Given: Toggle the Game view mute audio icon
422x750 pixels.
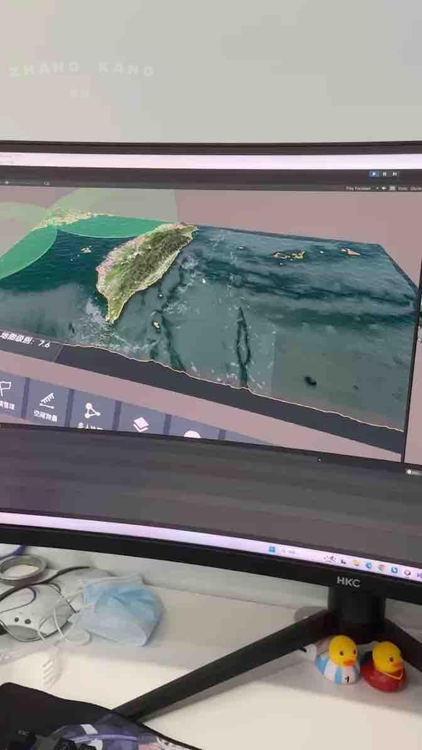Looking at the screenshot, I should pos(384,188).
